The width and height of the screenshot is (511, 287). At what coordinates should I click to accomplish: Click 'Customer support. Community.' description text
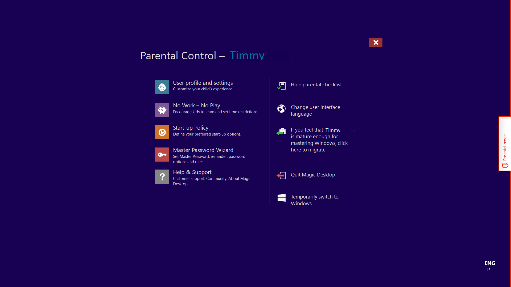pos(212,181)
